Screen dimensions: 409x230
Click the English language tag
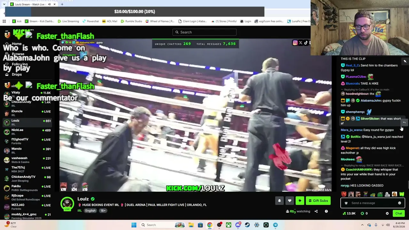pyautogui.click(x=90, y=211)
